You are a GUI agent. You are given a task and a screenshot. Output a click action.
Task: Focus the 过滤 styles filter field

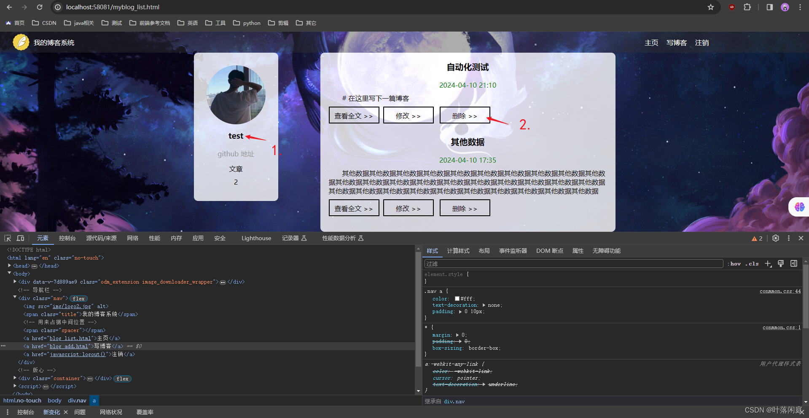(573, 264)
